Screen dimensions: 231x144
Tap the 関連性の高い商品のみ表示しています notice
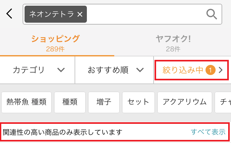(x=62, y=132)
